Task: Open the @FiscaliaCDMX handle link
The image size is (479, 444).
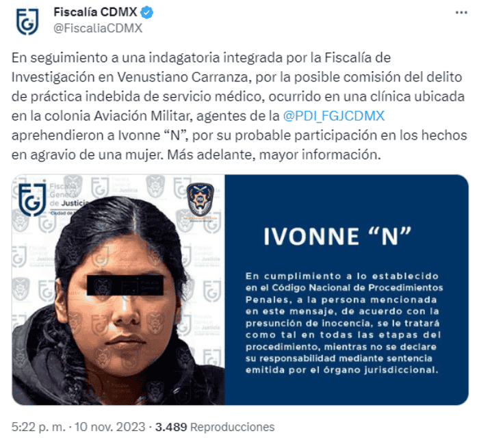Action: [98, 28]
